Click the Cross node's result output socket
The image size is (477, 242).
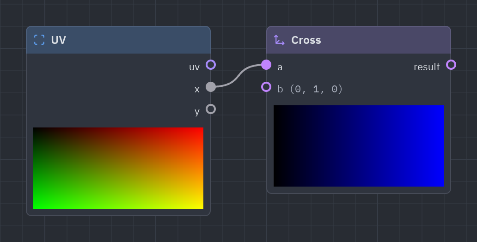coord(451,65)
